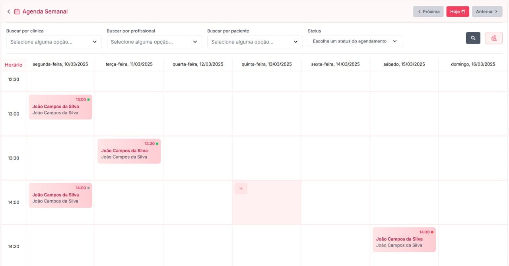509x266 pixels.
Task: Click the Hoje button
Action: click(457, 12)
